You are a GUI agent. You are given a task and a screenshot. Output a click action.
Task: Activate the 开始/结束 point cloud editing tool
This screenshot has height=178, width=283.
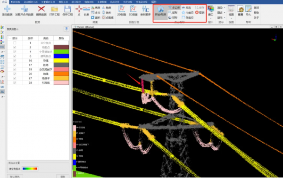[160, 11]
